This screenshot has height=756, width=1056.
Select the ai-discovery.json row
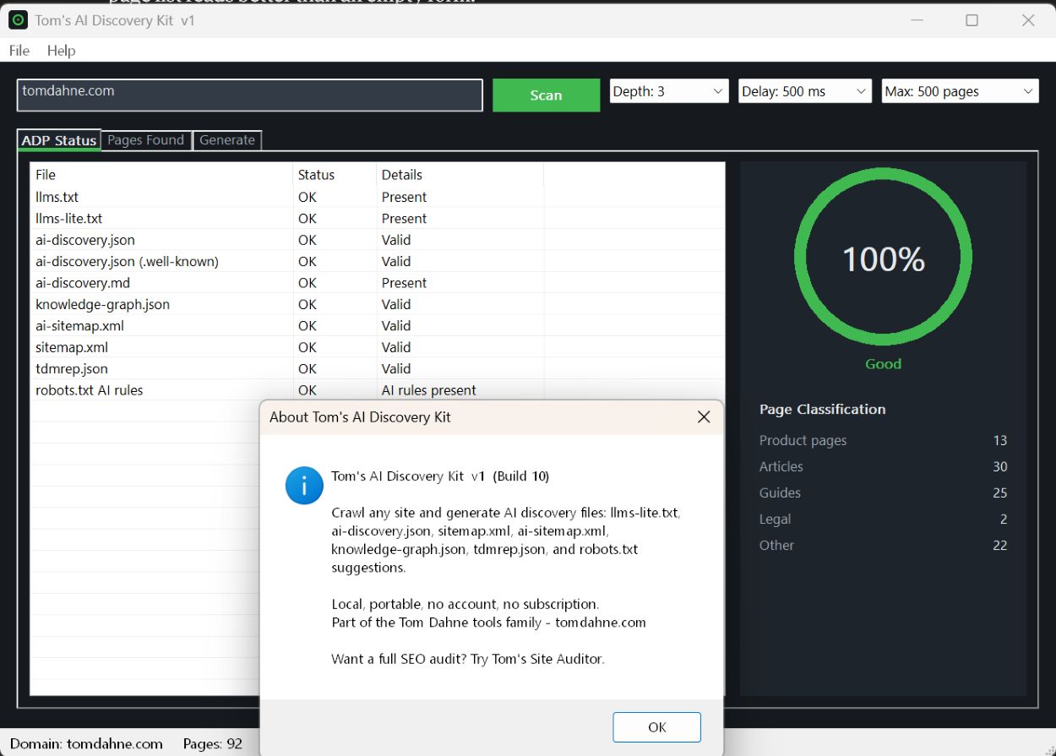tap(377, 240)
